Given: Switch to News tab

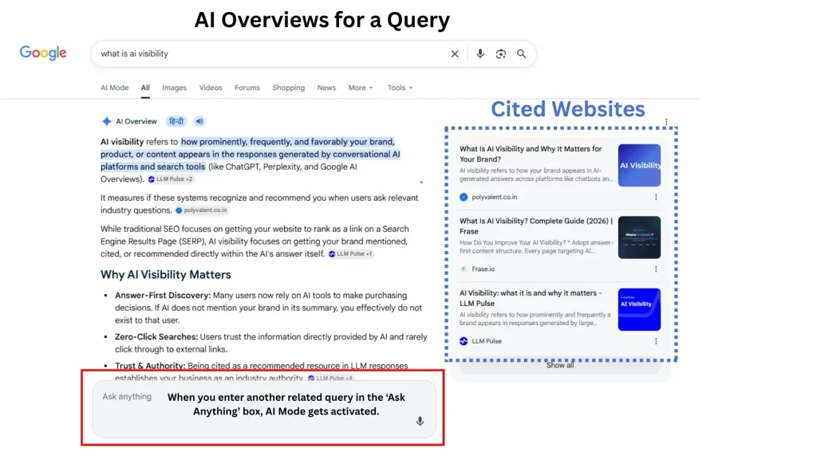Looking at the screenshot, I should pos(326,88).
